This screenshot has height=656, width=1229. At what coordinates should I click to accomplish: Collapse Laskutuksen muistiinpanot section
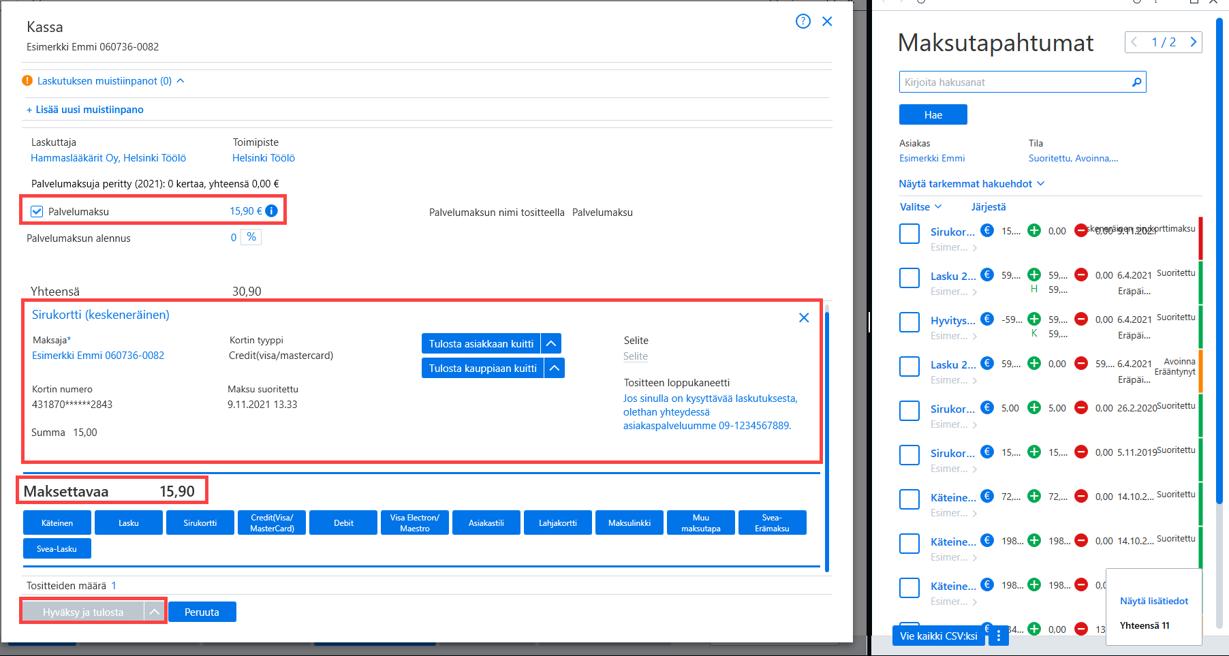(x=181, y=80)
